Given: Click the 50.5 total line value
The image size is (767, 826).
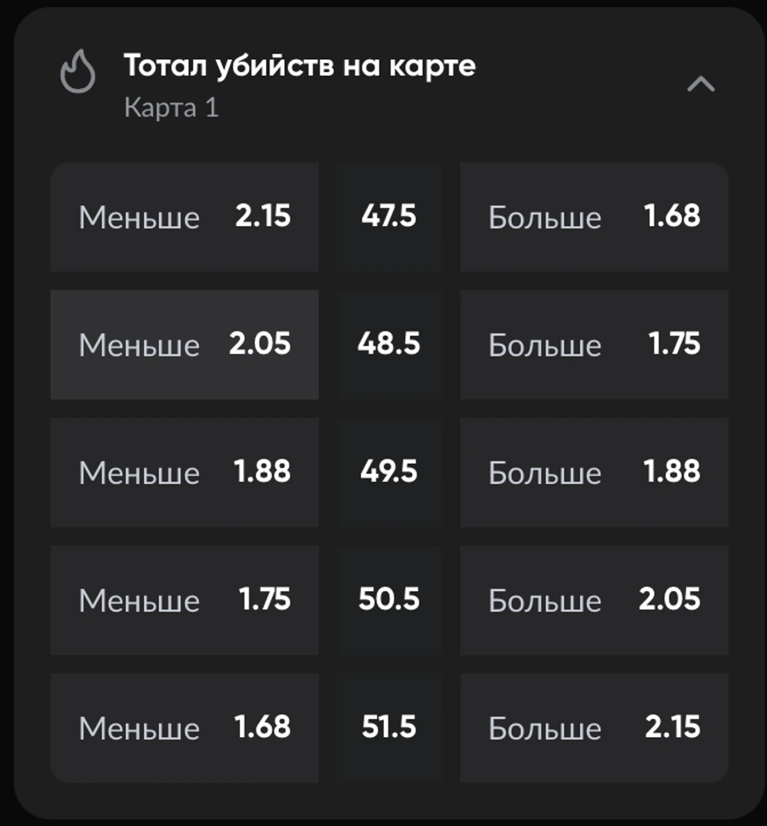Looking at the screenshot, I should [389, 599].
